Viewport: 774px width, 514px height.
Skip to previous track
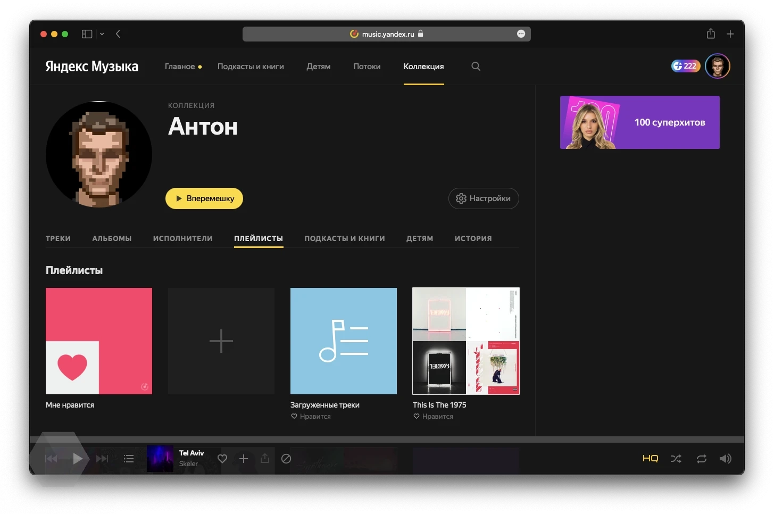click(x=51, y=459)
